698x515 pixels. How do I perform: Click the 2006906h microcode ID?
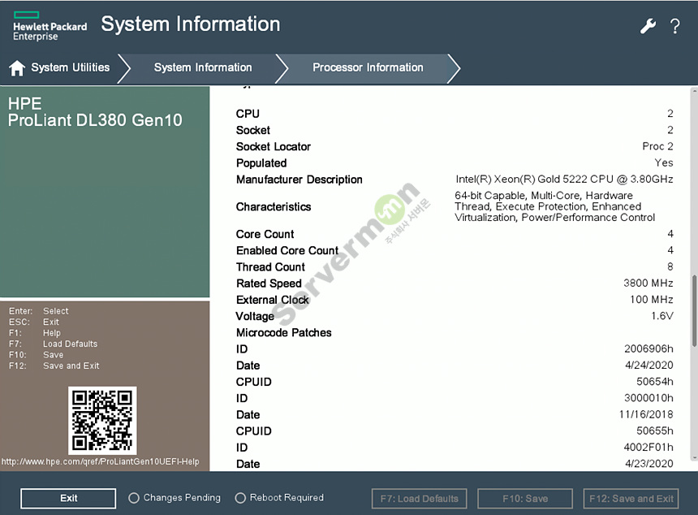(x=648, y=348)
